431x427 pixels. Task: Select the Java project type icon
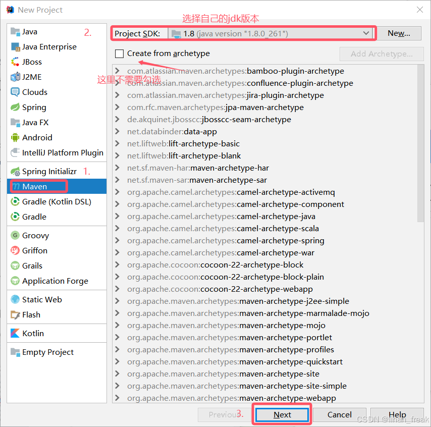pyautogui.click(x=15, y=32)
